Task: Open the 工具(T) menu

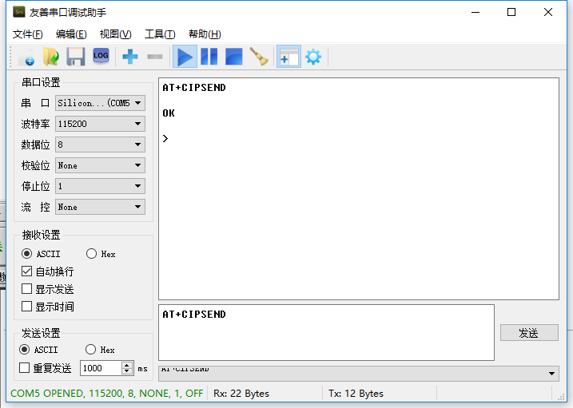Action: [160, 34]
